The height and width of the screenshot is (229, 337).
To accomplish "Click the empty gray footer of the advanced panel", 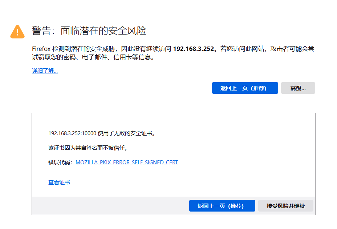I will tap(109, 206).
